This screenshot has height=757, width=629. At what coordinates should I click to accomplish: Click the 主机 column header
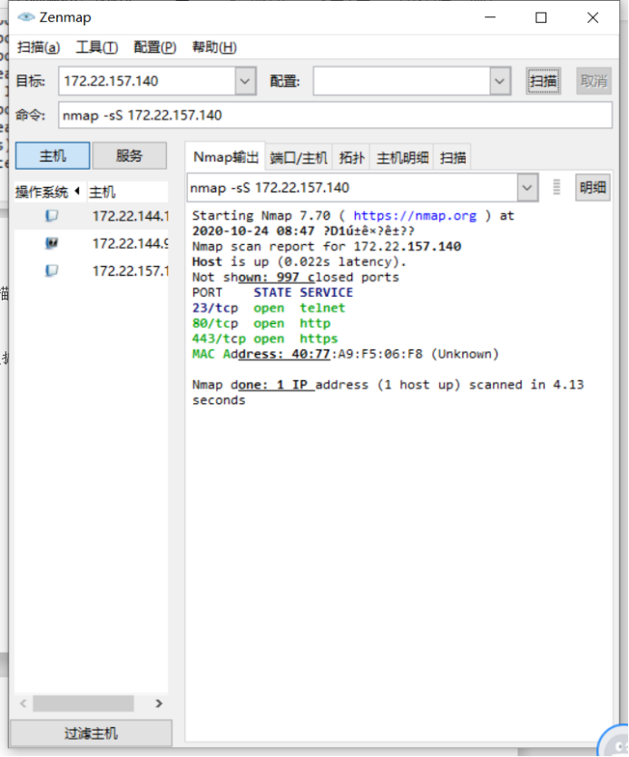click(128, 192)
